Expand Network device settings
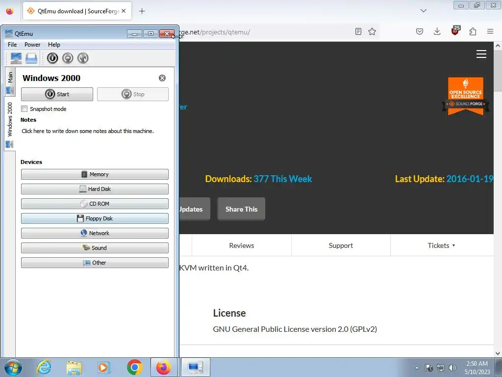The width and height of the screenshot is (502, 377). pyautogui.click(x=95, y=233)
